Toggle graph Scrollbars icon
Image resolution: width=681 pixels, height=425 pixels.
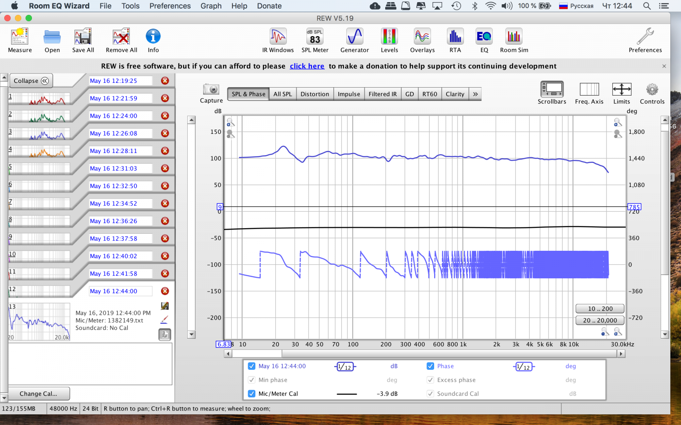[x=552, y=89]
